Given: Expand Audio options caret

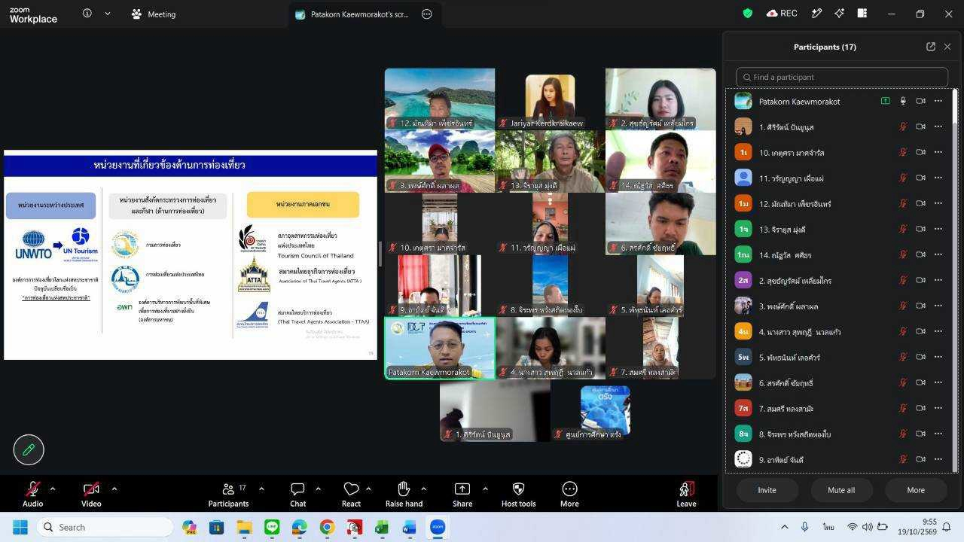Looking at the screenshot, I should pyautogui.click(x=52, y=489).
